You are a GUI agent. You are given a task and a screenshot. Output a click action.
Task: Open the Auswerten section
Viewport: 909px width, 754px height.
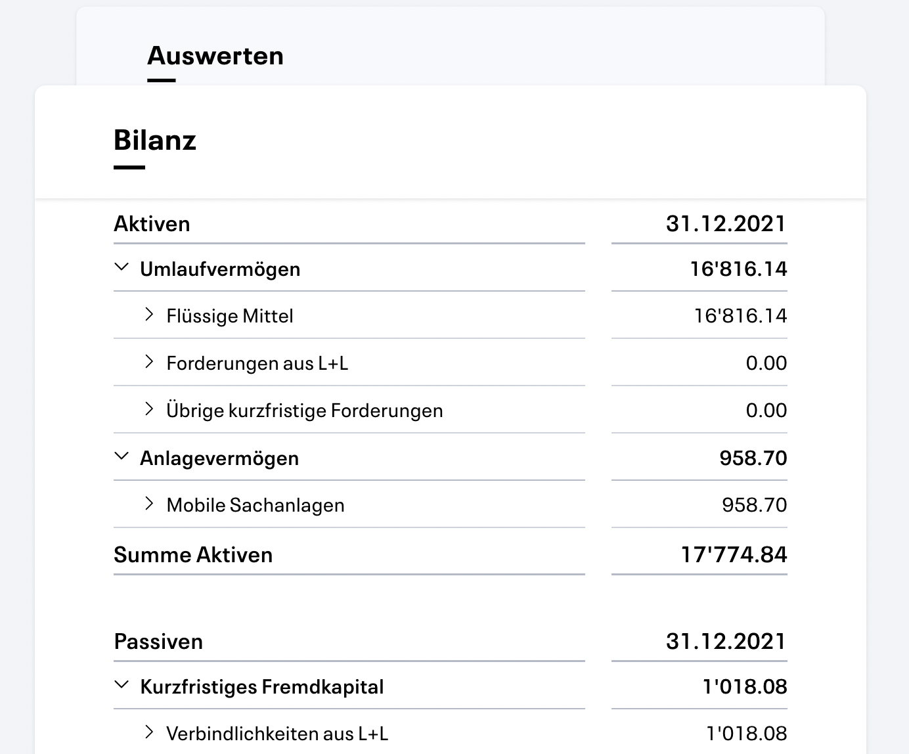coord(215,55)
